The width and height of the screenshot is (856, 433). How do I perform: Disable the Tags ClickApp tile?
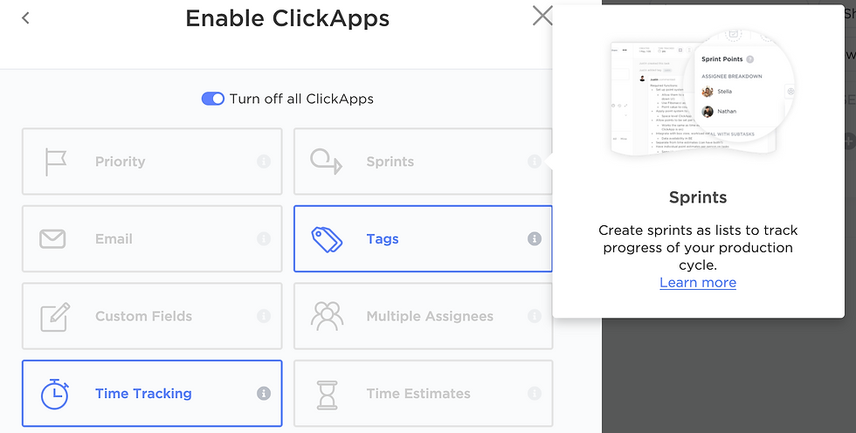(423, 239)
